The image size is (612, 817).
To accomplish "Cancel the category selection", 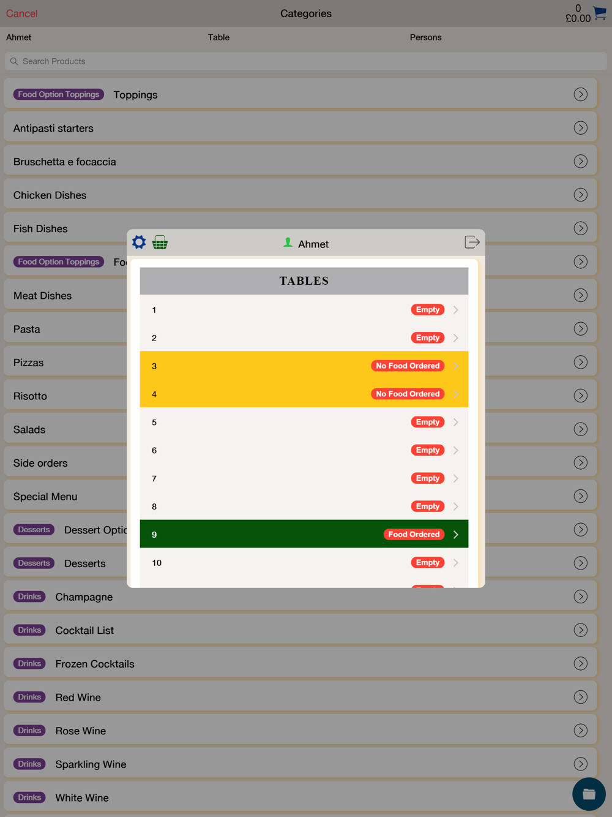I will (x=22, y=13).
